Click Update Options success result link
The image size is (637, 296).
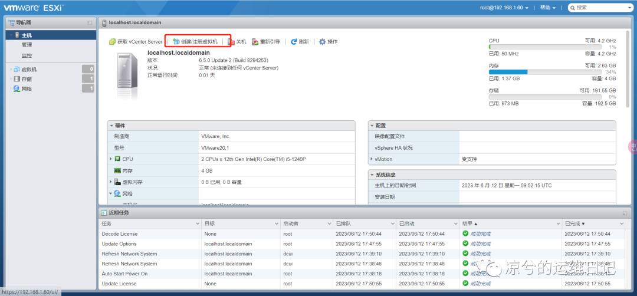480,244
